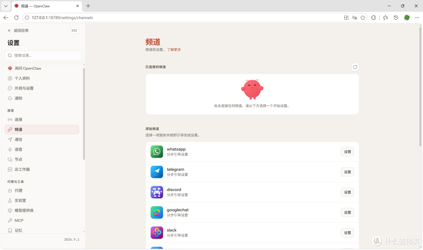Click 设置 button for telegram
The height and width of the screenshot is (250, 423).
pyautogui.click(x=347, y=172)
